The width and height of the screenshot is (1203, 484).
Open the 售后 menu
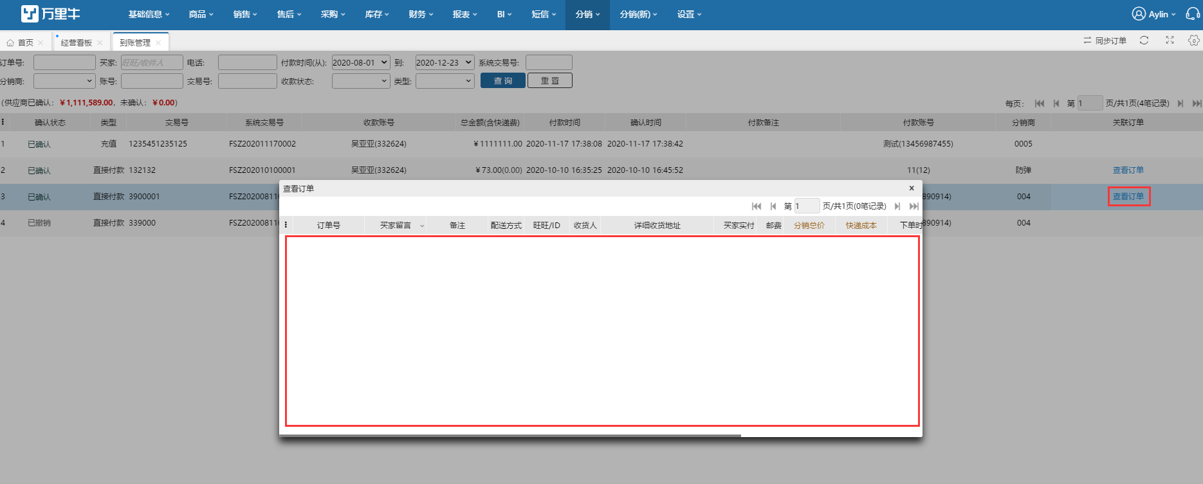(289, 14)
